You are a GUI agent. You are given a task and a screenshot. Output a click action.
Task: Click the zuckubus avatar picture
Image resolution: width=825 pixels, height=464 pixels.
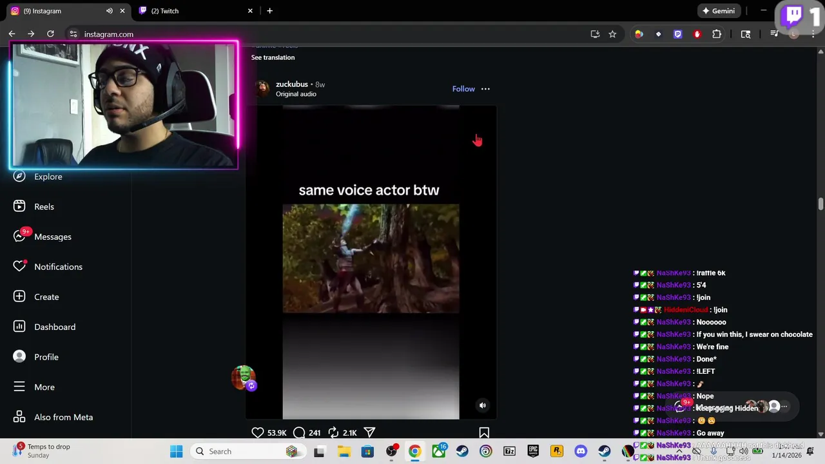pyautogui.click(x=262, y=89)
